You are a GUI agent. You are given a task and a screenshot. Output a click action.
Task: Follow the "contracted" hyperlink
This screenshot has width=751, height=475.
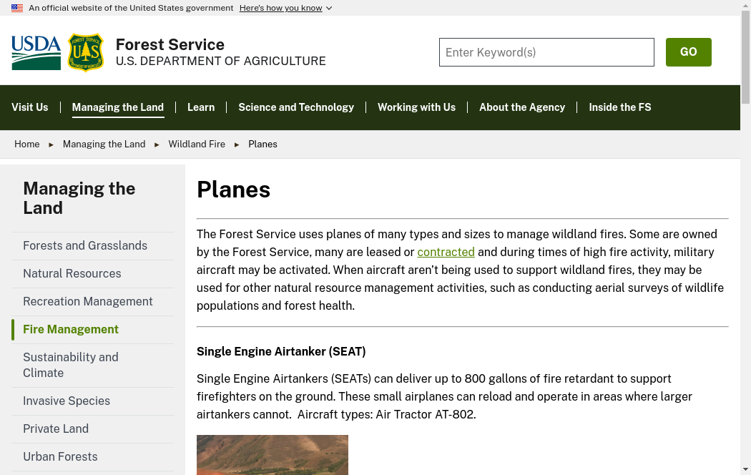[x=446, y=252]
